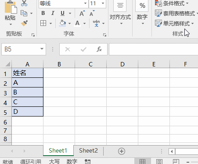198x164 pixels.
Task: Open the font size dropdown
Action: (103, 3)
